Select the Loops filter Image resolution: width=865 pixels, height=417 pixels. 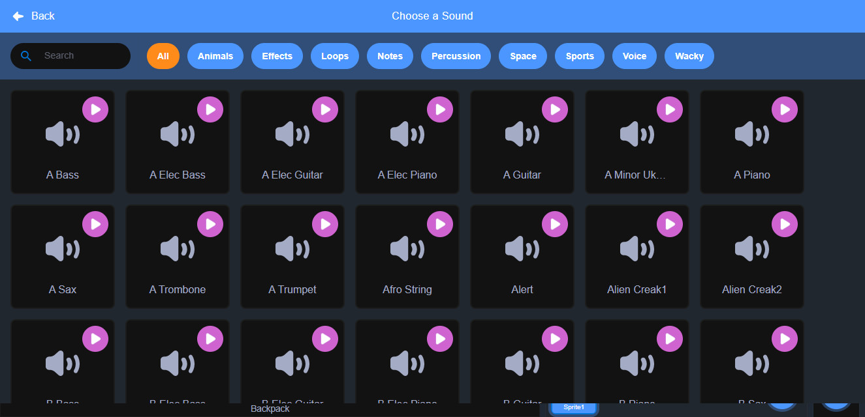[335, 56]
